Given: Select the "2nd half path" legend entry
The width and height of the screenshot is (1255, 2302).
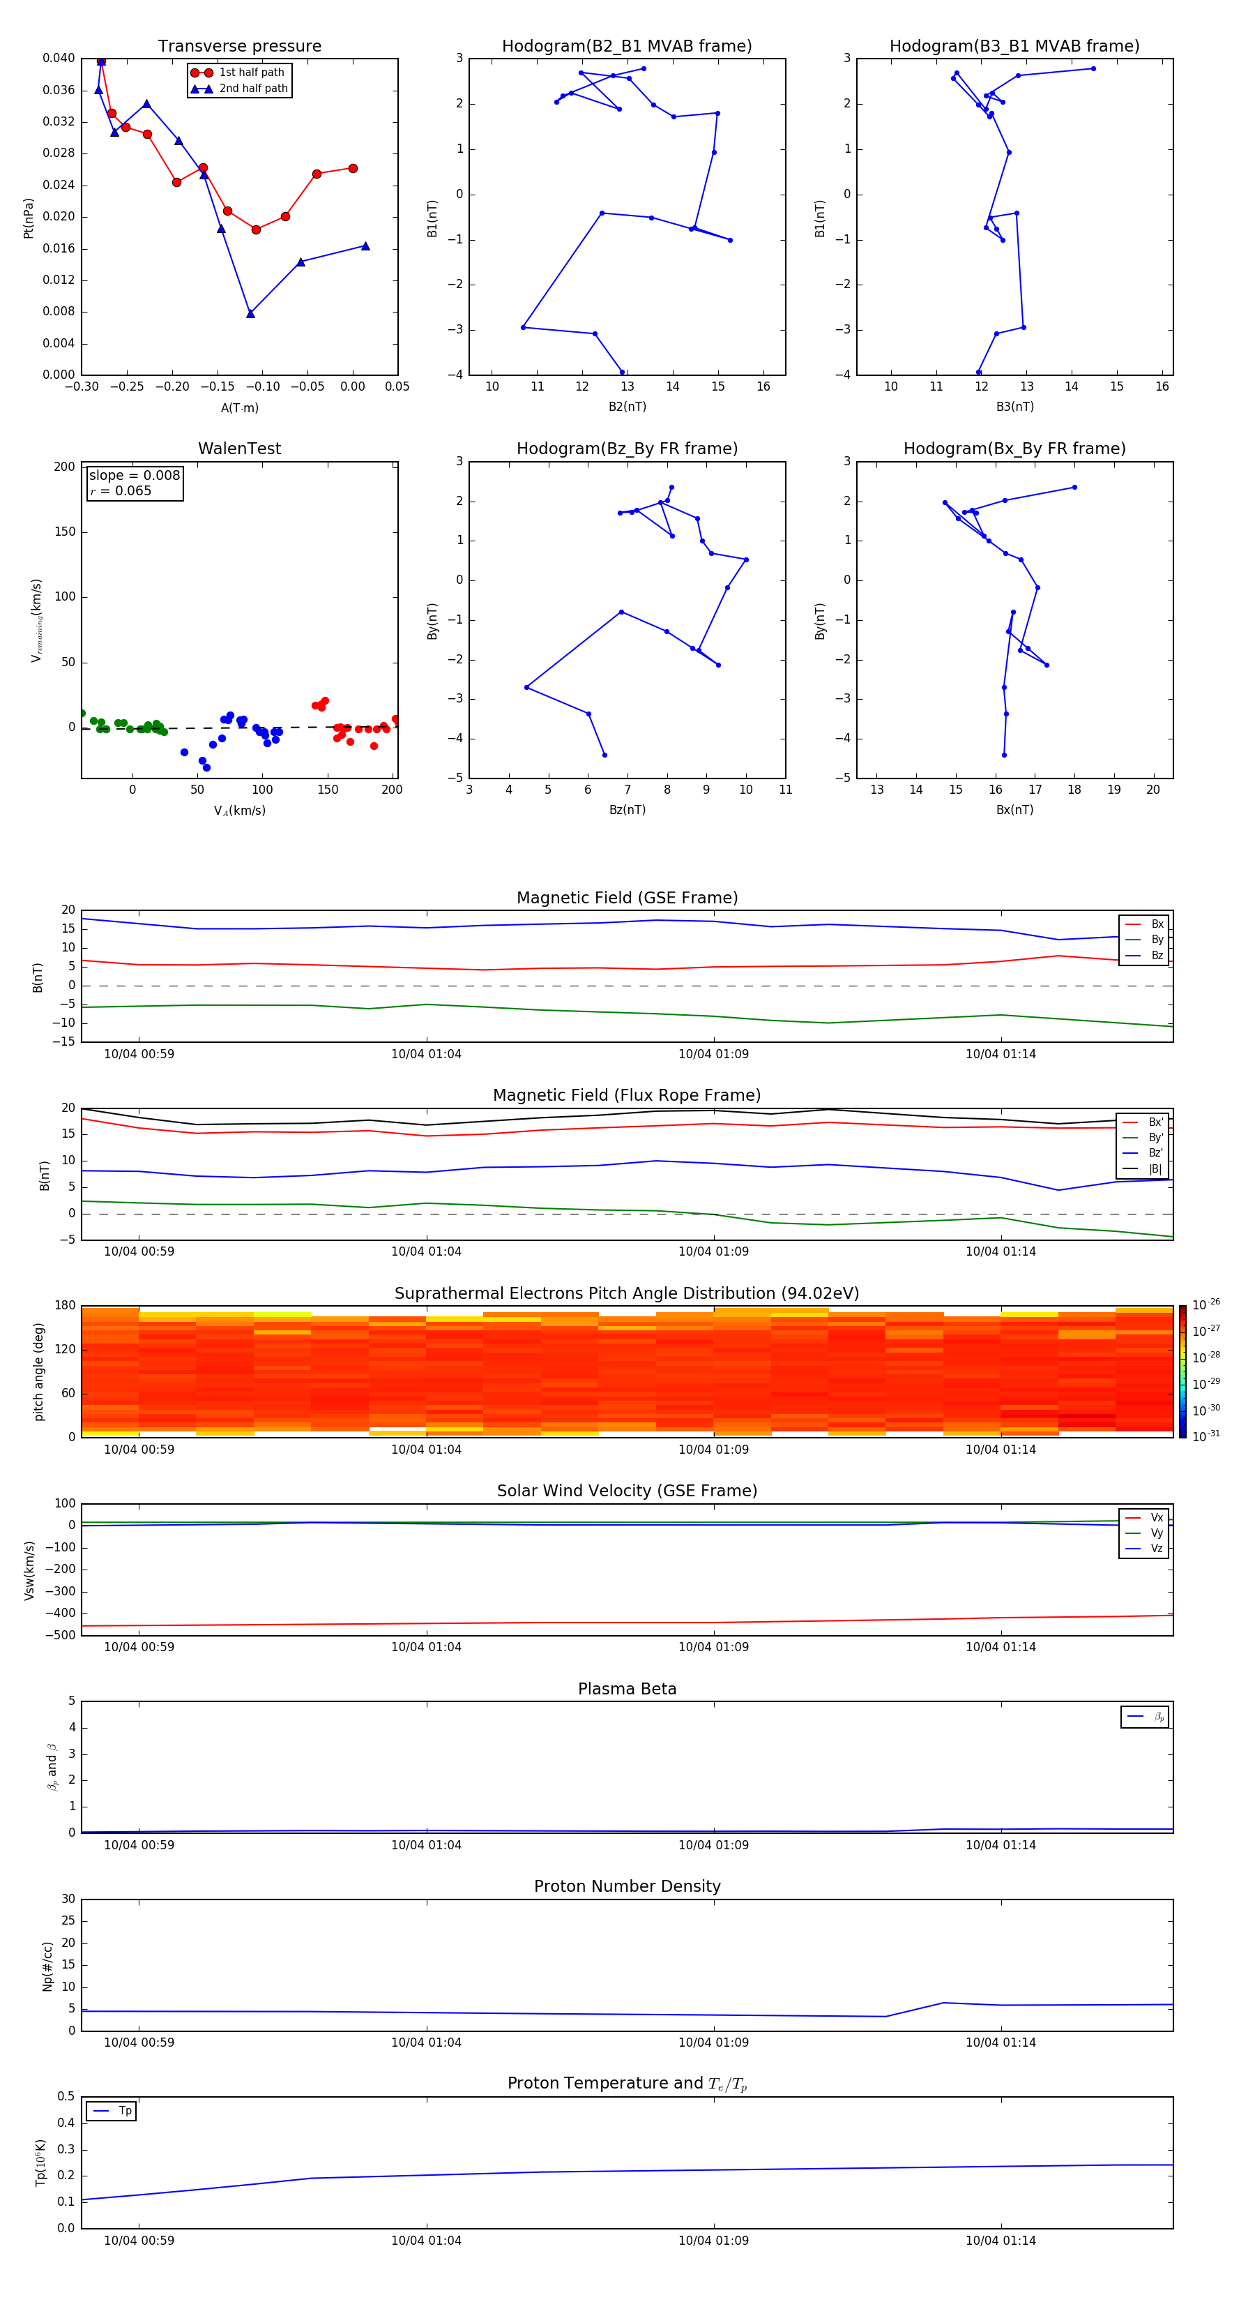Looking at the screenshot, I should pyautogui.click(x=238, y=89).
